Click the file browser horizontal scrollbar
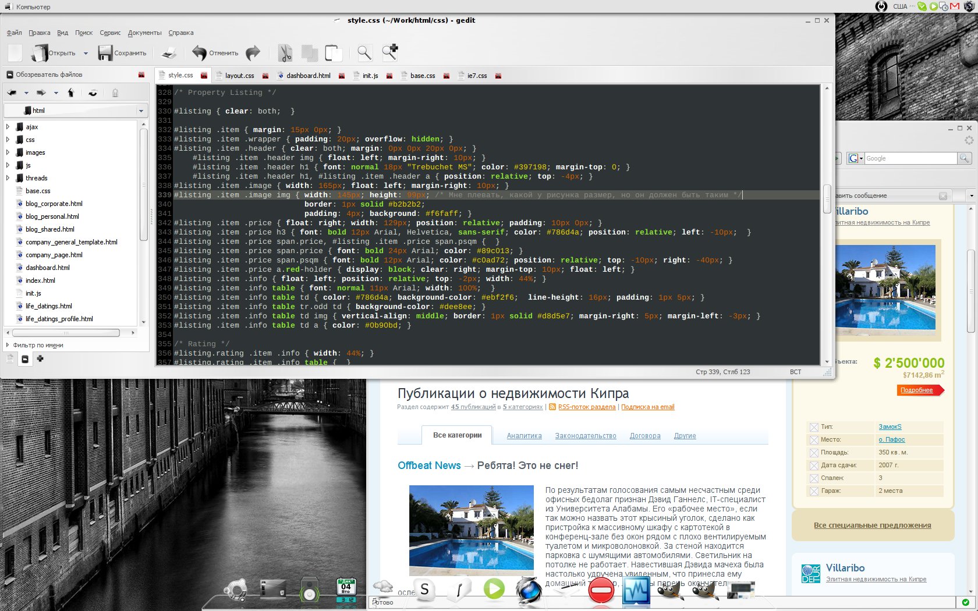The height and width of the screenshot is (611, 978). [x=66, y=333]
